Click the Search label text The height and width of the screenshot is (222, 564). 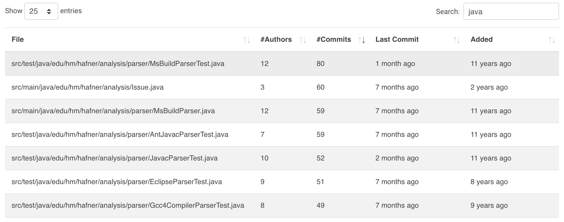[x=447, y=12]
